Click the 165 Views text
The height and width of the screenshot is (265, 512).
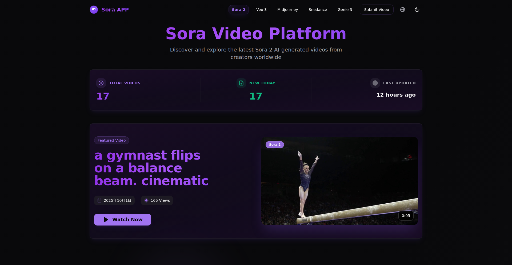(160, 200)
